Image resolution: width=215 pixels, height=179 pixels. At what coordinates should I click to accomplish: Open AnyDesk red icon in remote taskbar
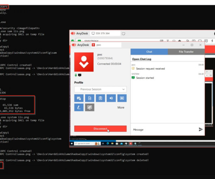(131, 143)
